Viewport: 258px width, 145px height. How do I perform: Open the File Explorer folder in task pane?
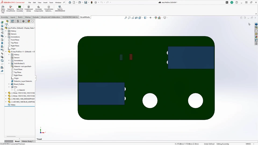point(256,31)
